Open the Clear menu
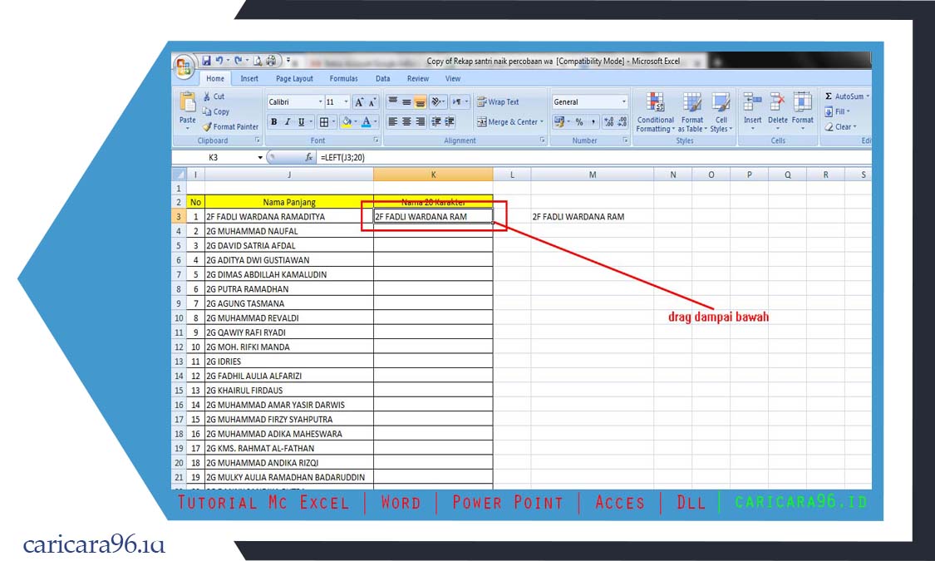This screenshot has height=561, width=935. (840, 127)
